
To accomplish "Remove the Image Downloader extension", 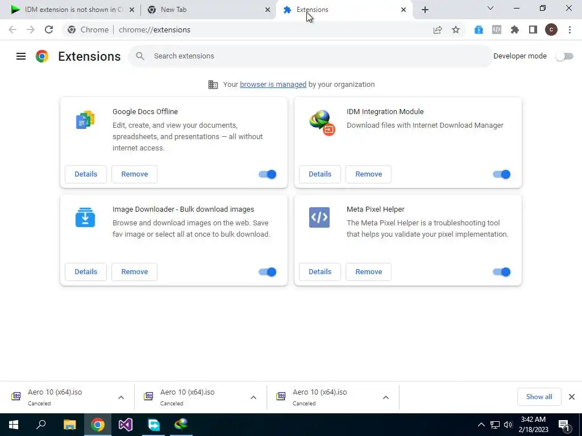I will [x=134, y=272].
